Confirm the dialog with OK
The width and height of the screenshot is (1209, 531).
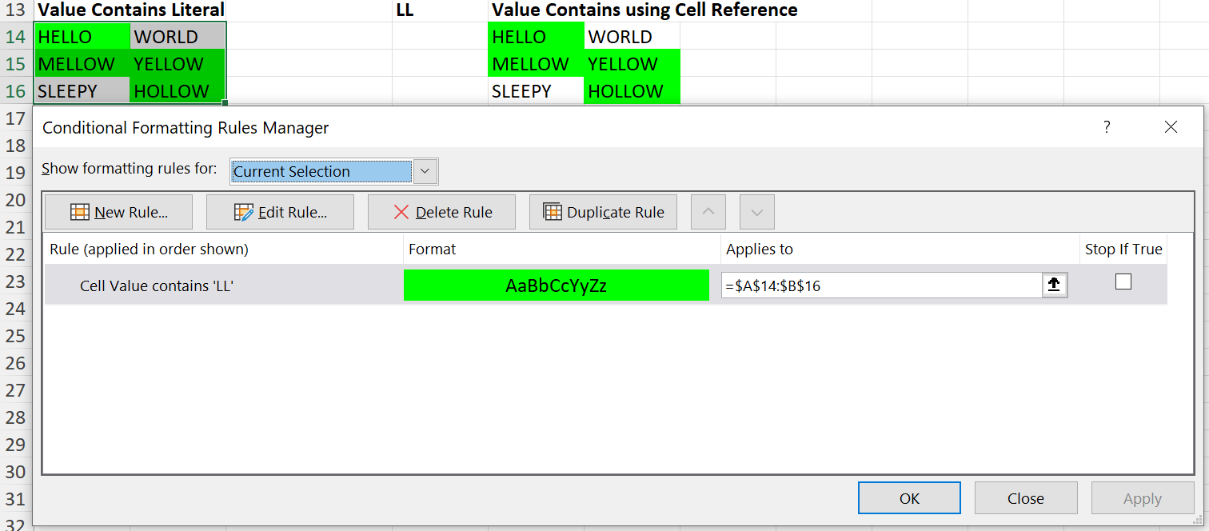pos(909,498)
